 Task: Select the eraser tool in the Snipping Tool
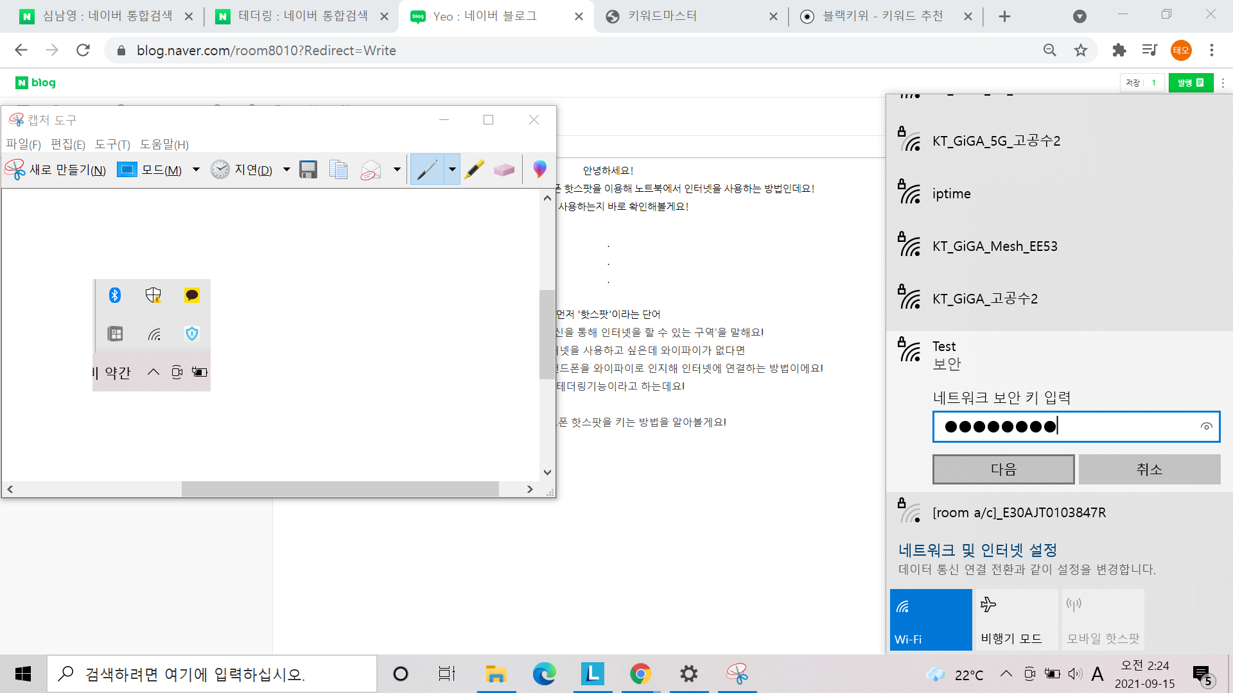[504, 170]
